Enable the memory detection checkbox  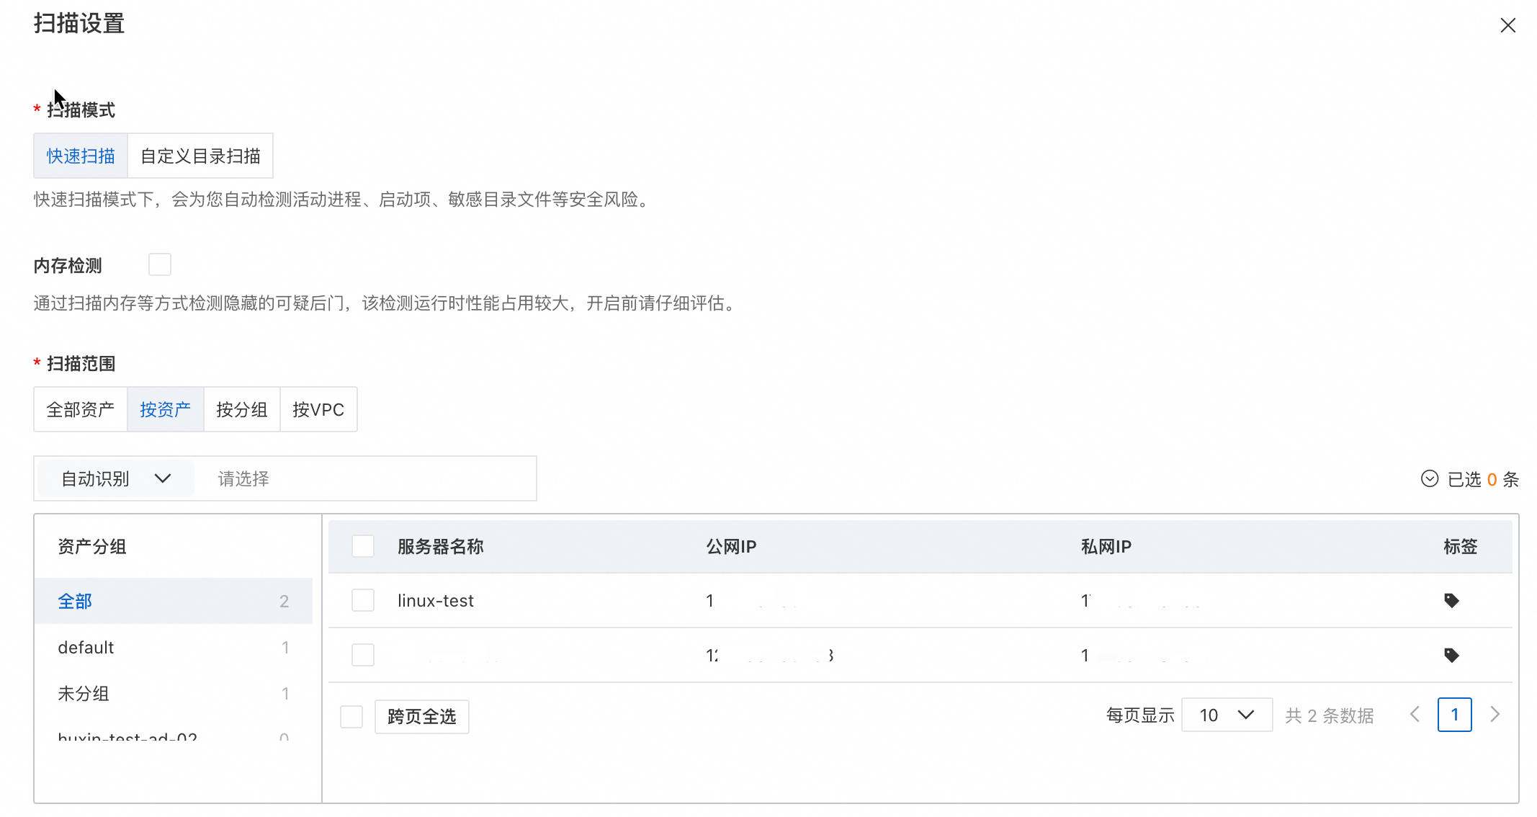point(160,264)
